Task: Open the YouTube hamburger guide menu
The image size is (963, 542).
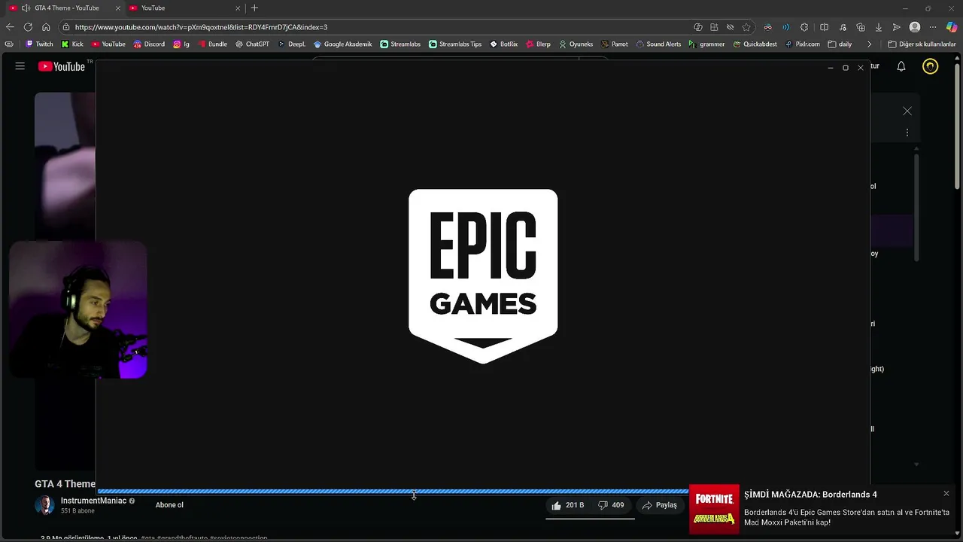Action: pyautogui.click(x=20, y=66)
